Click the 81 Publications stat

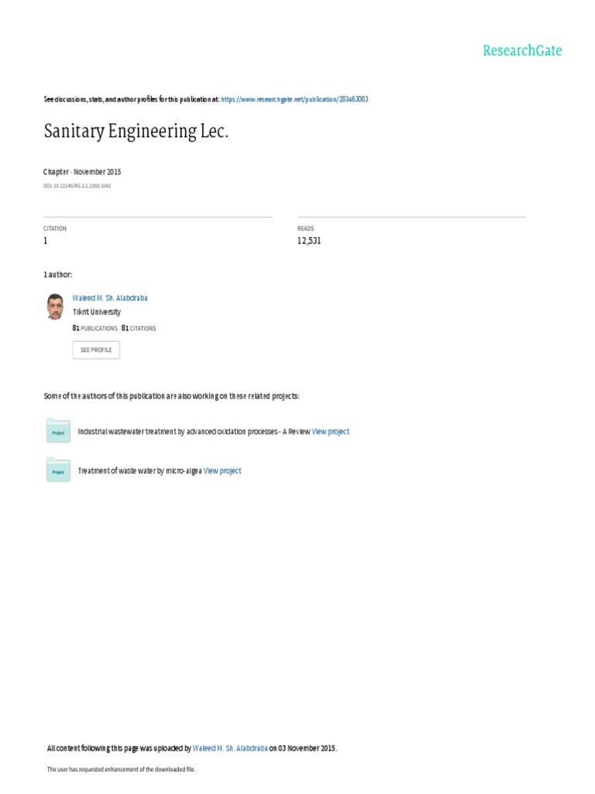point(95,328)
